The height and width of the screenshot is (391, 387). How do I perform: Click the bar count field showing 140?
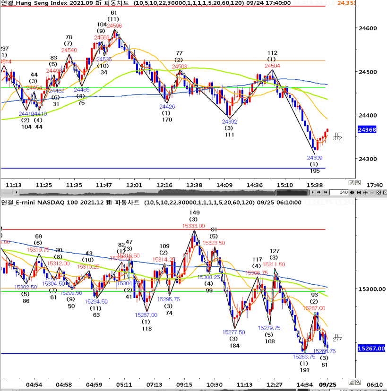tap(339, 192)
